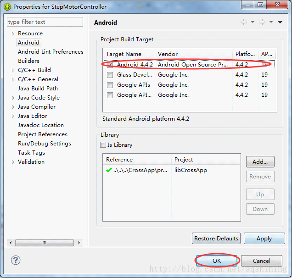Image resolution: width=292 pixels, height=278 pixels.
Task: Open the Back history dropdown arrow
Action: [x=253, y=22]
